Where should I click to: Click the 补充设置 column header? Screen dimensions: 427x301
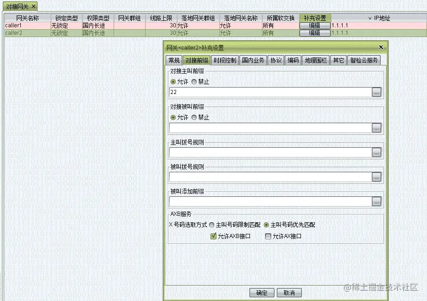315,18
